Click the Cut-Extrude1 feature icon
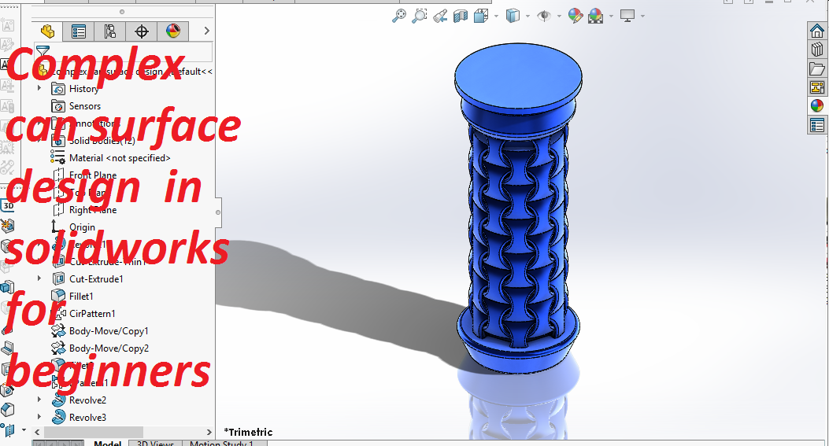This screenshot has width=829, height=446. coord(58,278)
